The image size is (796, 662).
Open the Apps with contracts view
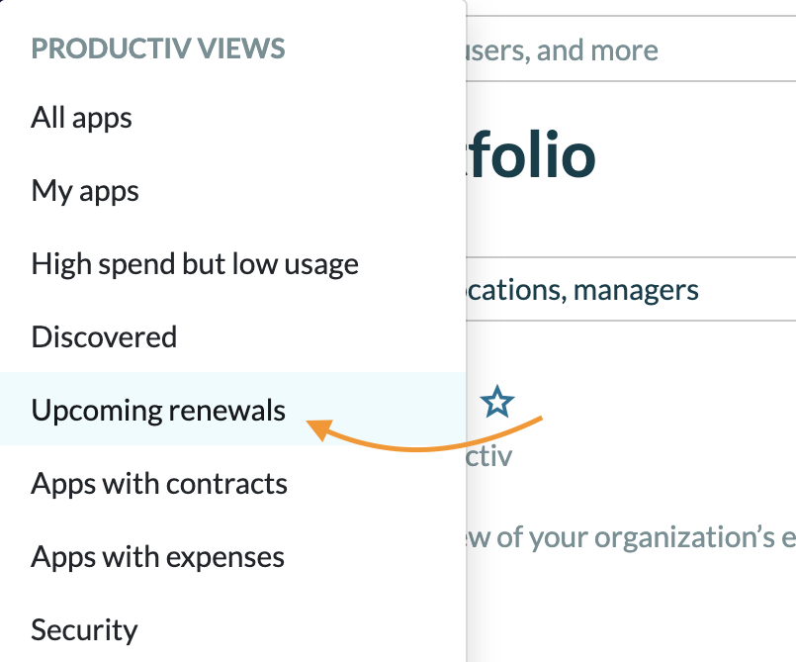click(x=159, y=484)
